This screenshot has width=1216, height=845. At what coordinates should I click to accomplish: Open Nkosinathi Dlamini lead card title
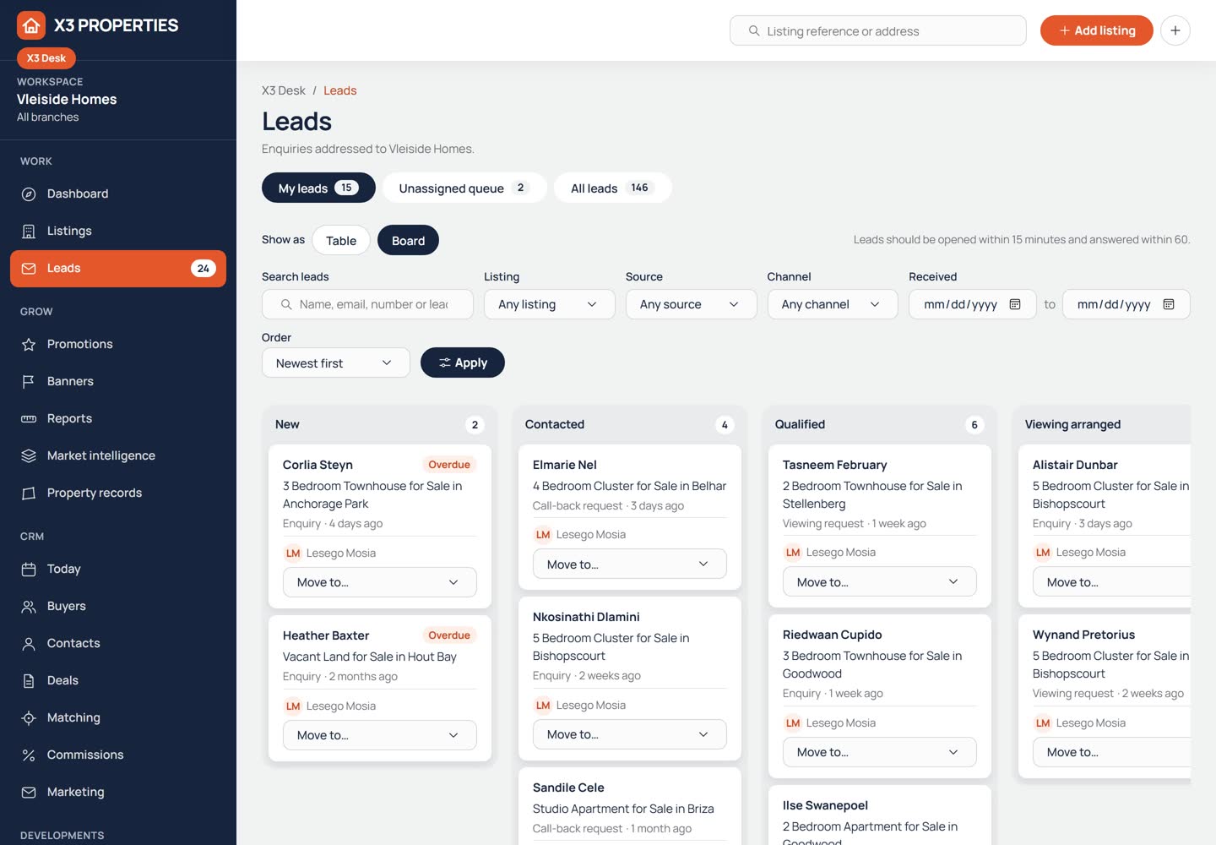pos(586,617)
